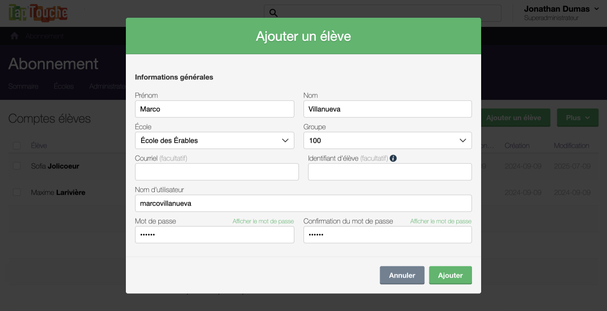
Task: Click the search magnifier icon
Action: 273,13
